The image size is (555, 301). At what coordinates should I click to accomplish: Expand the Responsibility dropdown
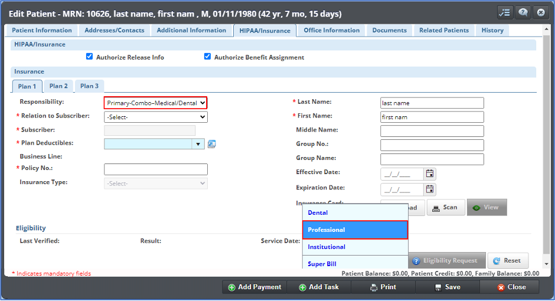[x=156, y=103]
